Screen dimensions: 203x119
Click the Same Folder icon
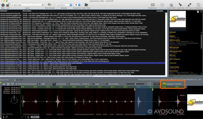pyautogui.click(x=86, y=5)
